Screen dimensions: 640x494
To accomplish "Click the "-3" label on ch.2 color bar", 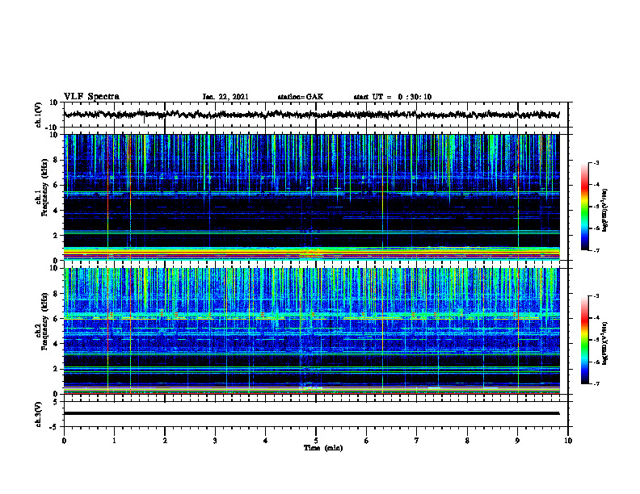I will pos(596,296).
